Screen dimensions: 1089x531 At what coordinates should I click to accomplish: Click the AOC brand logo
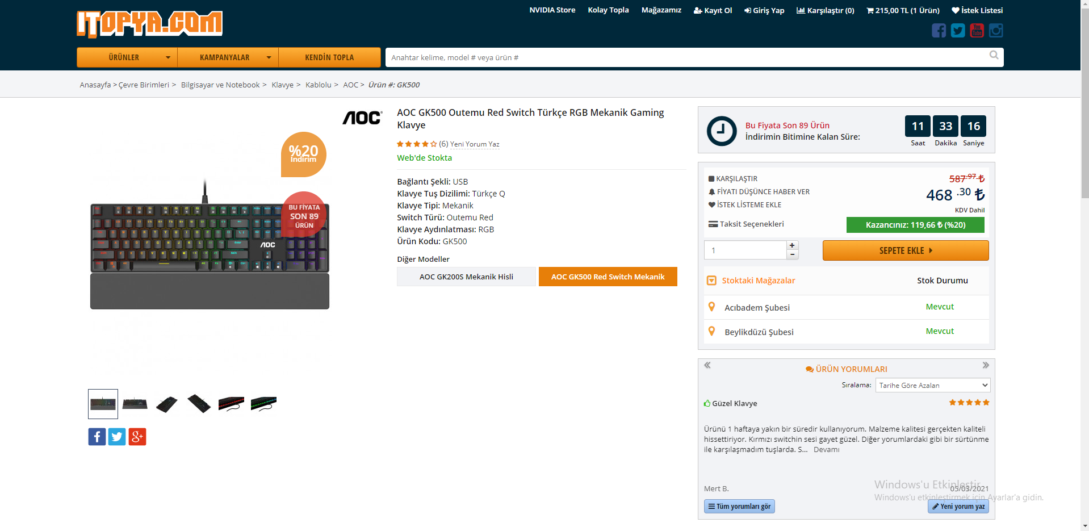(x=362, y=118)
